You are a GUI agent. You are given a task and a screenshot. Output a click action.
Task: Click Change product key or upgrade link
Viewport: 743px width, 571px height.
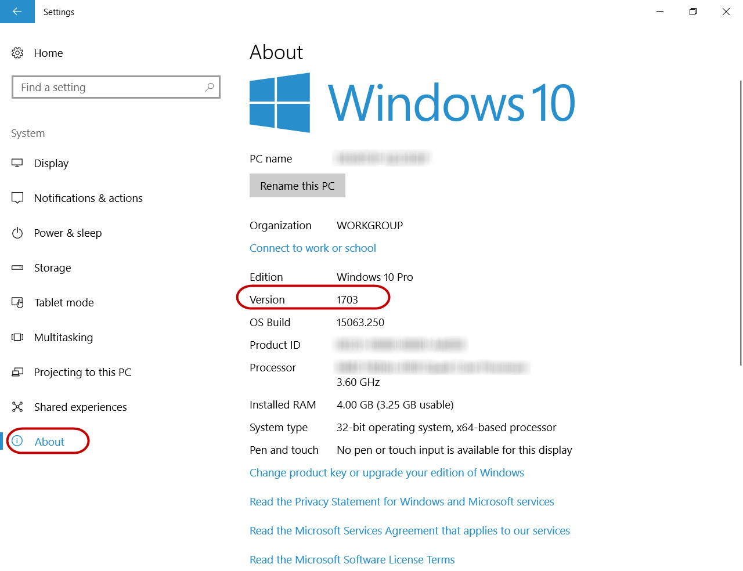pos(387,472)
